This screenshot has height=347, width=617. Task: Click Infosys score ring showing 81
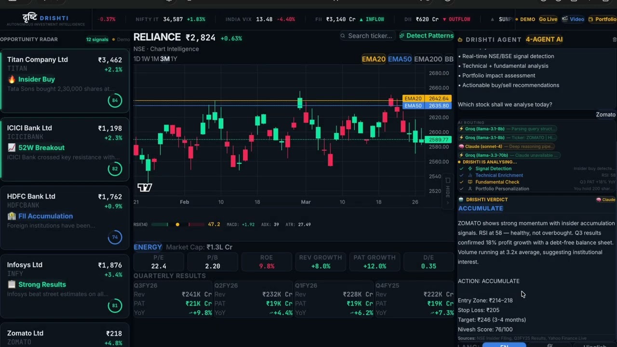click(x=115, y=306)
